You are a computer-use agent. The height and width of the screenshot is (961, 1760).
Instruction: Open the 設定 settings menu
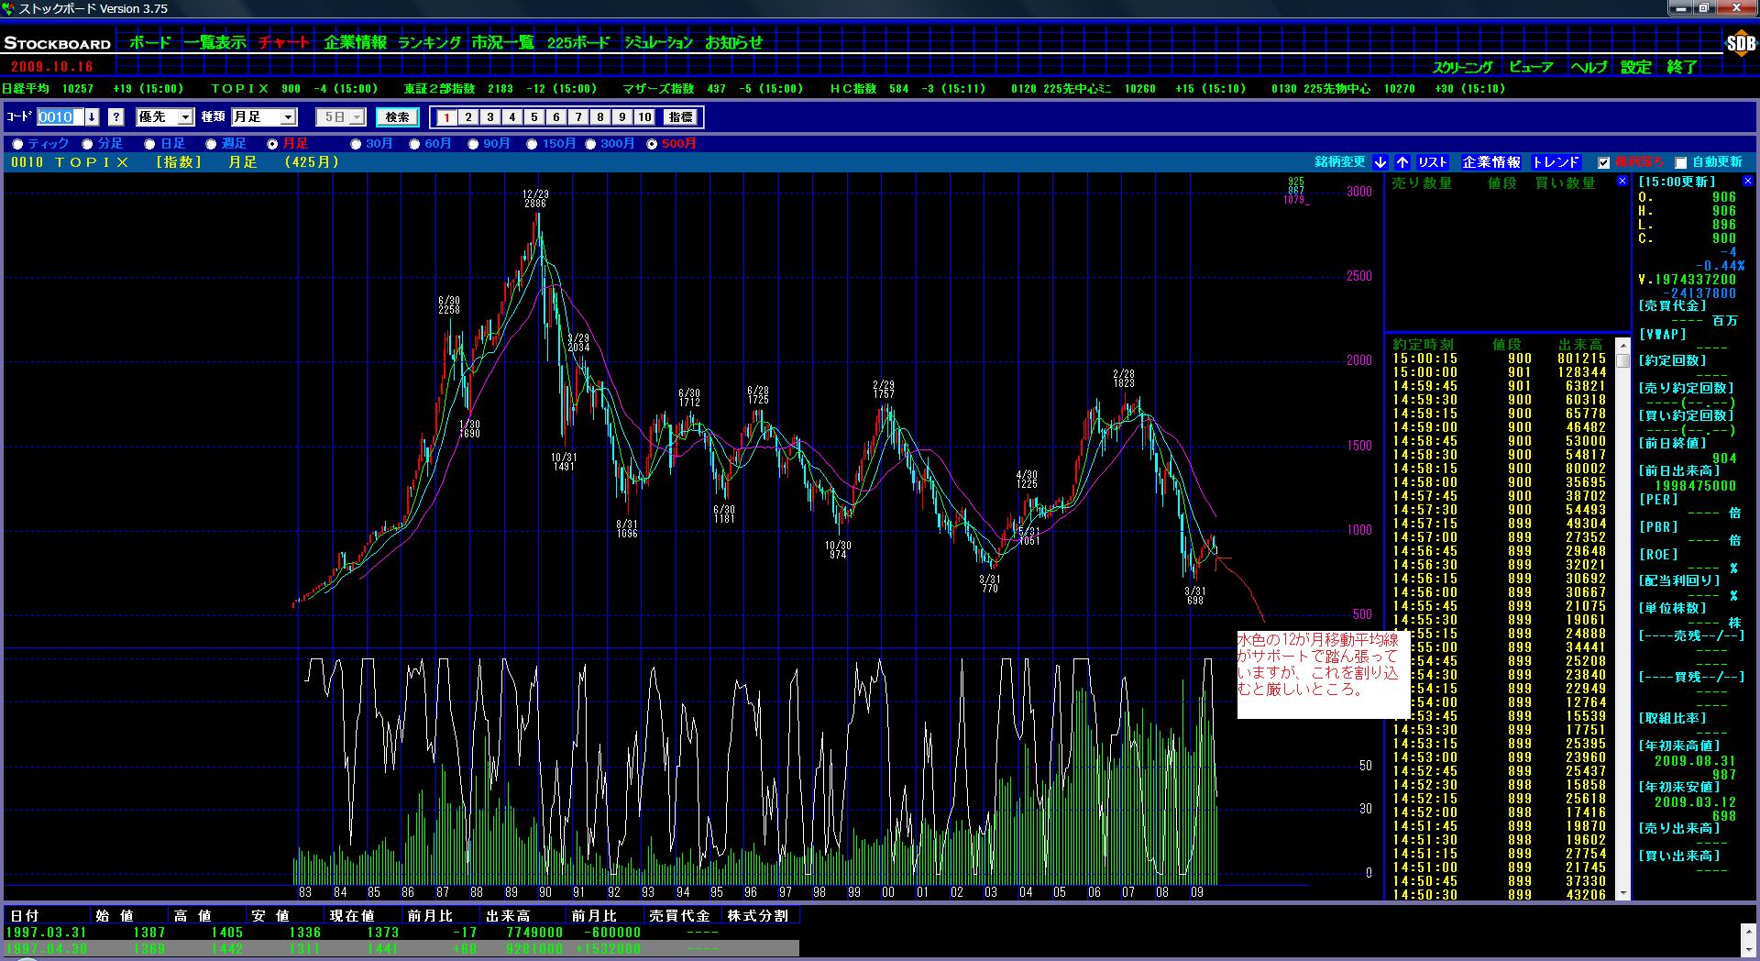click(x=1635, y=67)
